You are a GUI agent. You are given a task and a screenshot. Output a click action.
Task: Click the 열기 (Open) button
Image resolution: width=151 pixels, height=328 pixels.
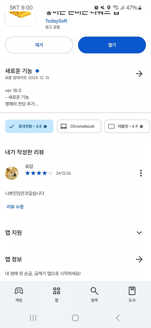(x=112, y=45)
